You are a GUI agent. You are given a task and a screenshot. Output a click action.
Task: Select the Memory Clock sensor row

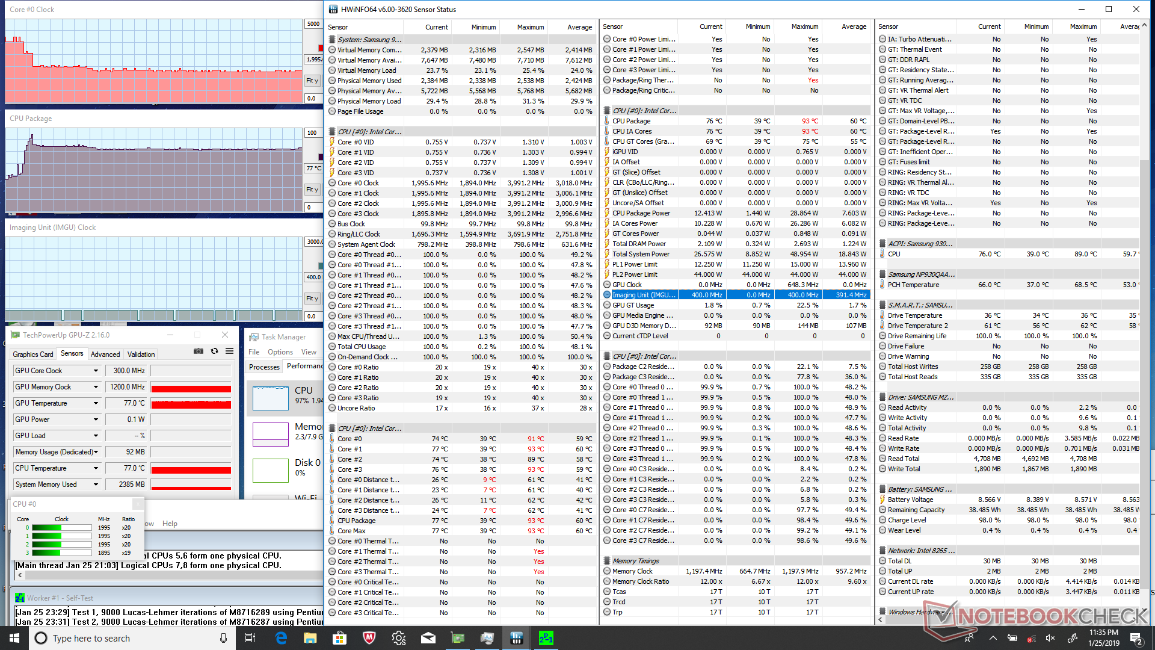pyautogui.click(x=736, y=571)
